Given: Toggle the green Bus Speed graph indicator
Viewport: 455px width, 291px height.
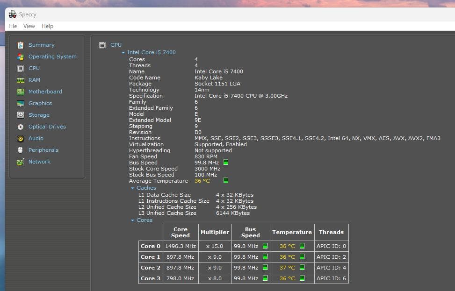Looking at the screenshot, I should (226, 163).
